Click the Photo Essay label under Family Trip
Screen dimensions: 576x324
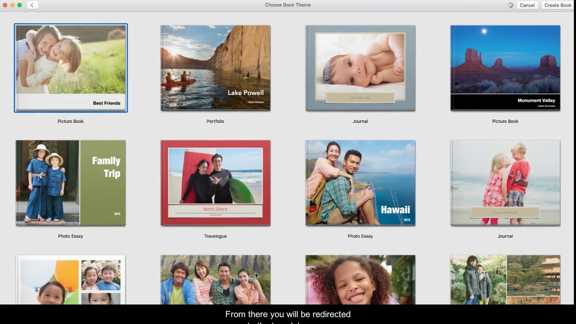point(71,236)
